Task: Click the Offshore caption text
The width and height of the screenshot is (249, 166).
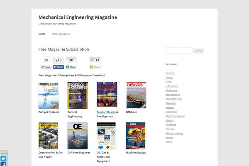Action: (131, 112)
